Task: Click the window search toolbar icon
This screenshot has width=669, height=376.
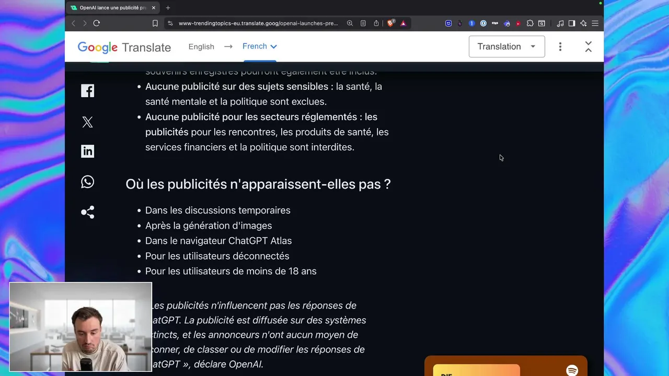Action: (x=541, y=23)
